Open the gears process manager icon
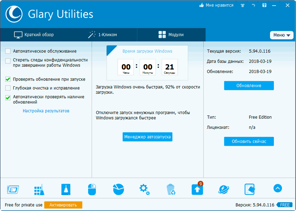 pos(144,190)
